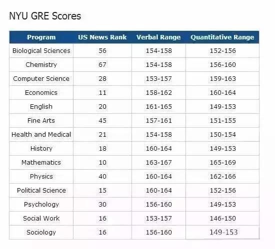The image size is (275, 249).
Task: Select the Computer Science row label
Action: [41, 79]
